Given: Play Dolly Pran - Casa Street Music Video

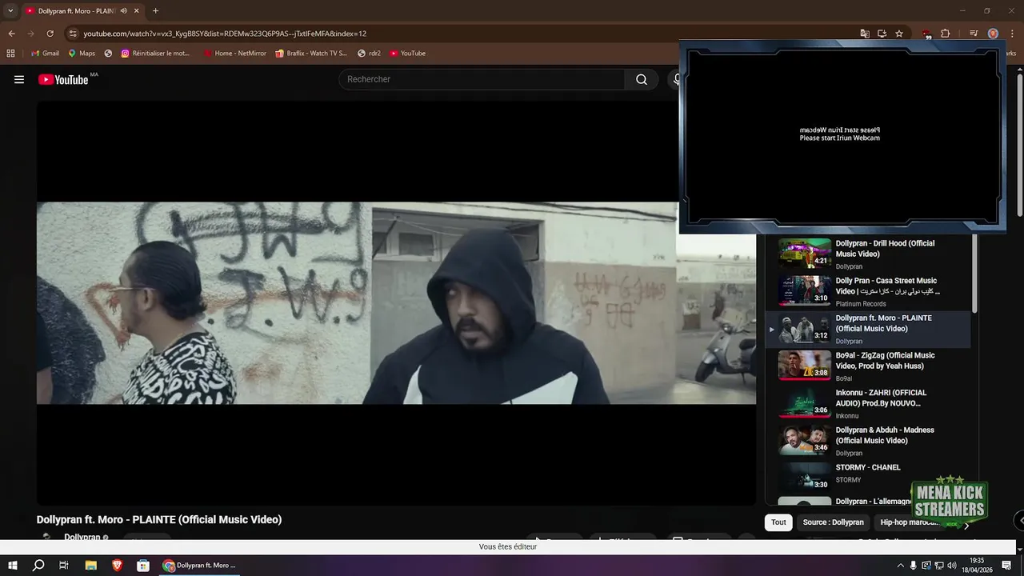Looking at the screenshot, I should click(x=868, y=291).
